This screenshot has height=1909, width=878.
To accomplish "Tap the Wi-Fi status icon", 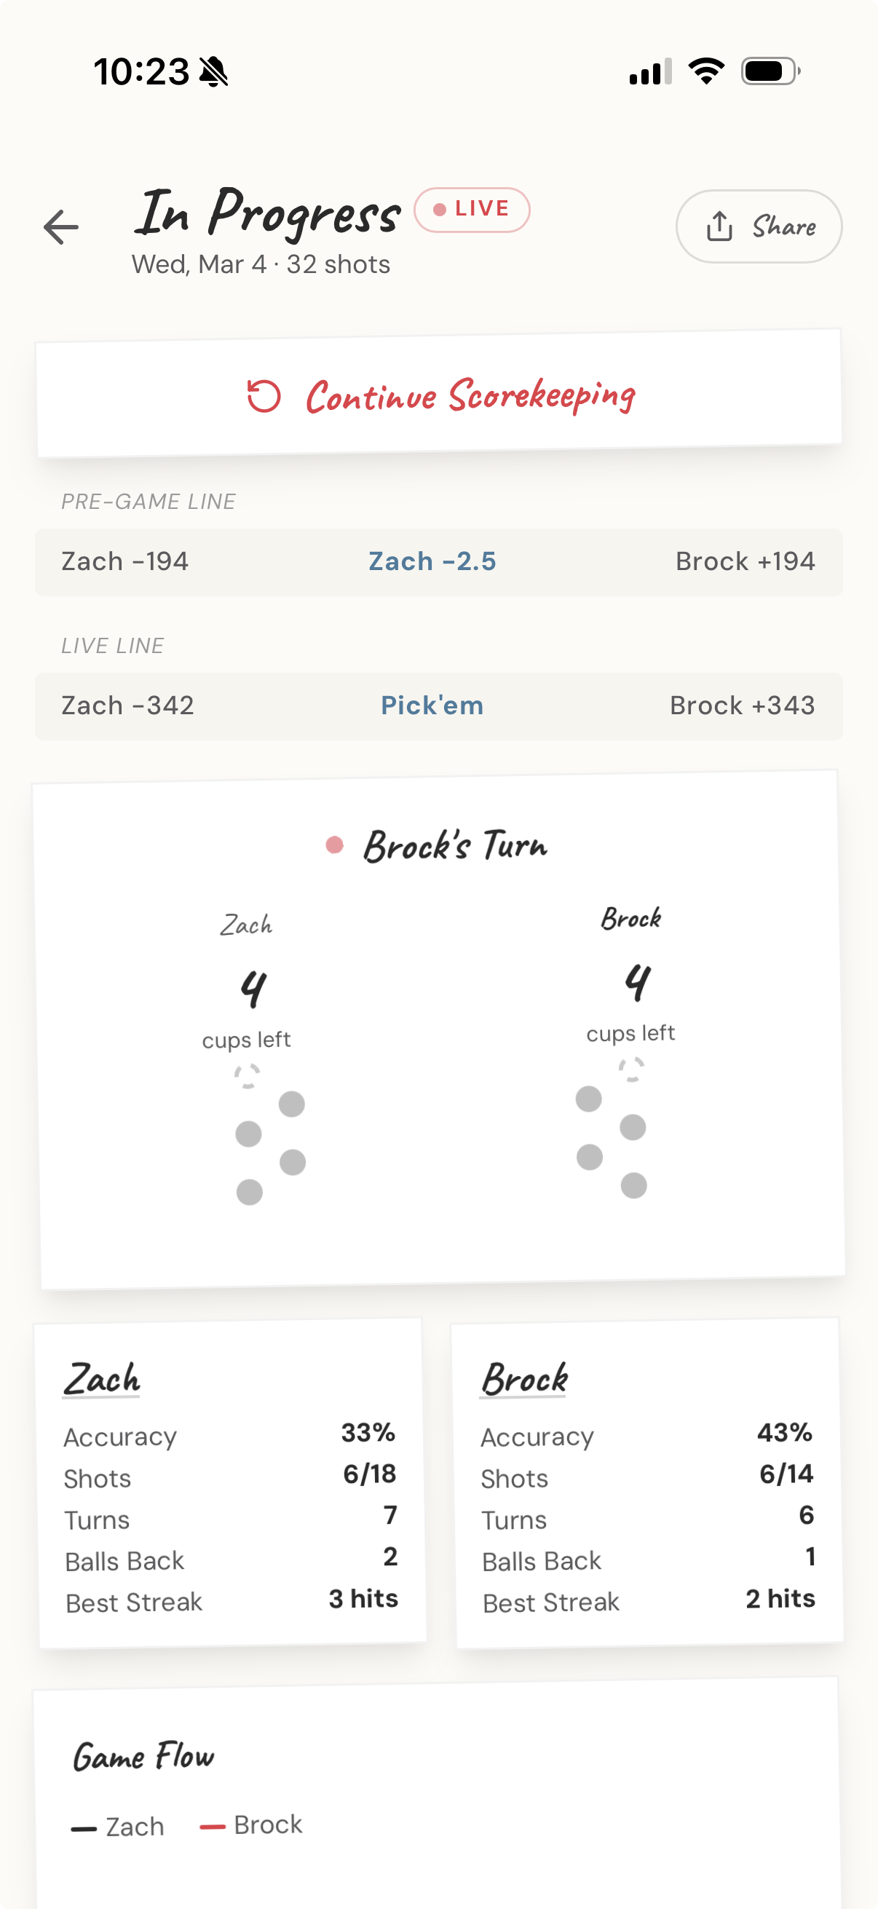I will [706, 71].
